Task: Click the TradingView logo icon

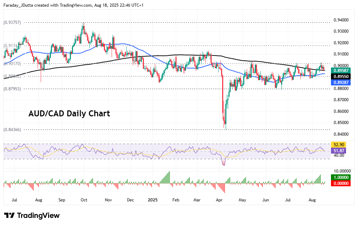Action: [x=9, y=215]
